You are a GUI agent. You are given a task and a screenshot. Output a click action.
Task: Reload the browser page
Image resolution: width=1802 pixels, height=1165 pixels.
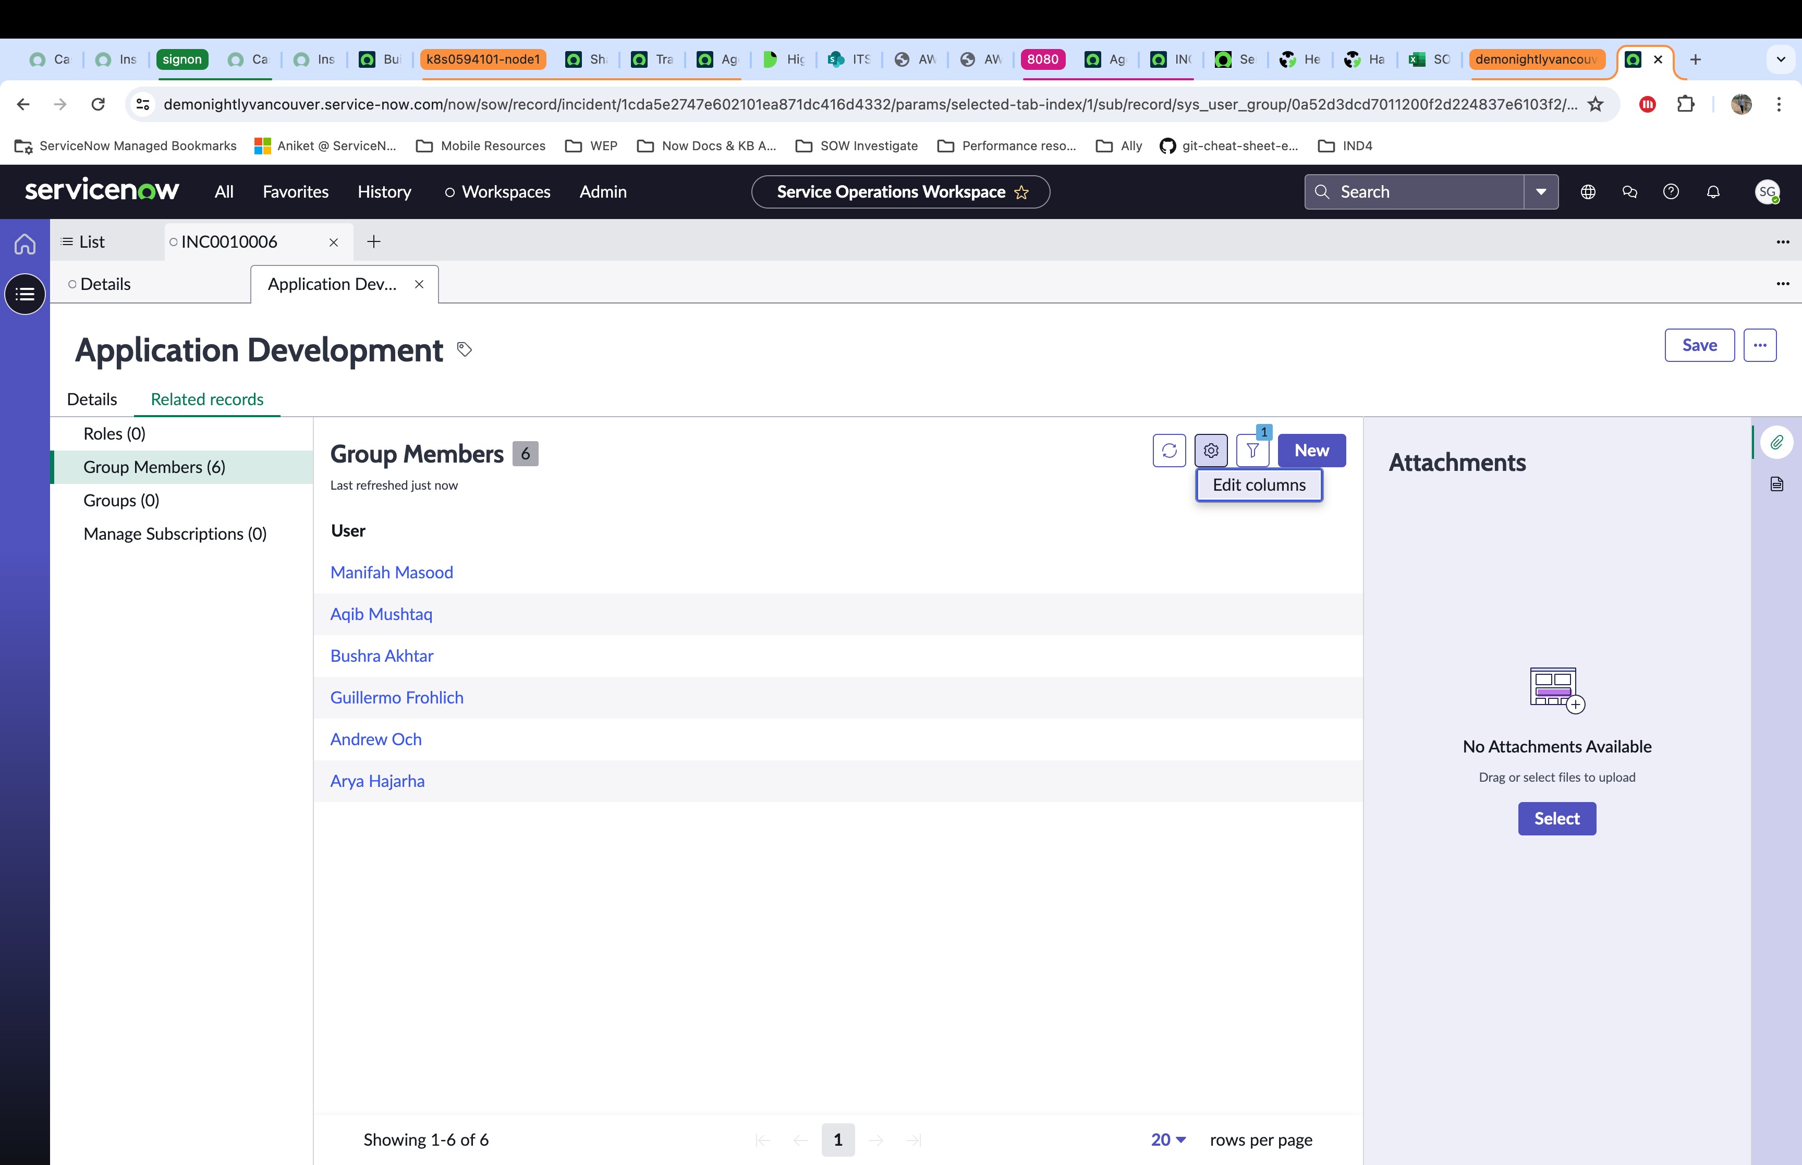[99, 104]
